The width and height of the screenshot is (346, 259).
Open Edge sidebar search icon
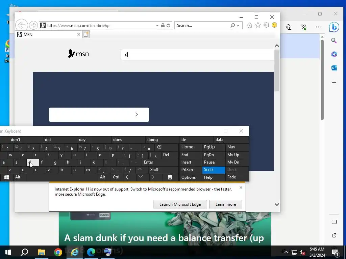334,40
